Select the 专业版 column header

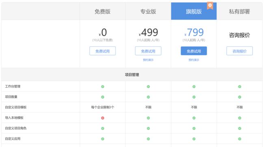148,11
